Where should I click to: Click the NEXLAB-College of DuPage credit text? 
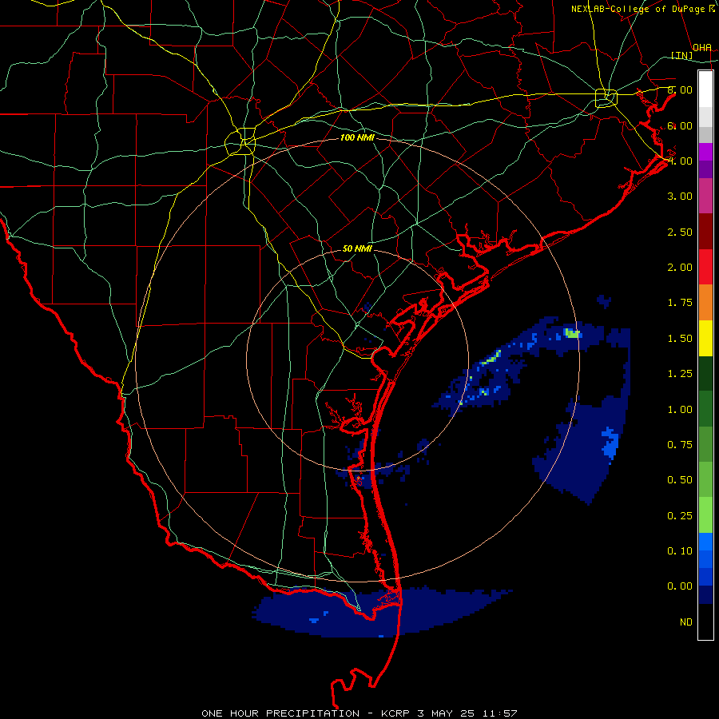click(x=643, y=9)
